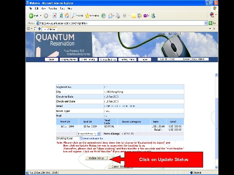This screenshot has width=234, height=175.
Task: Click the Update Status button
Action: (96, 158)
